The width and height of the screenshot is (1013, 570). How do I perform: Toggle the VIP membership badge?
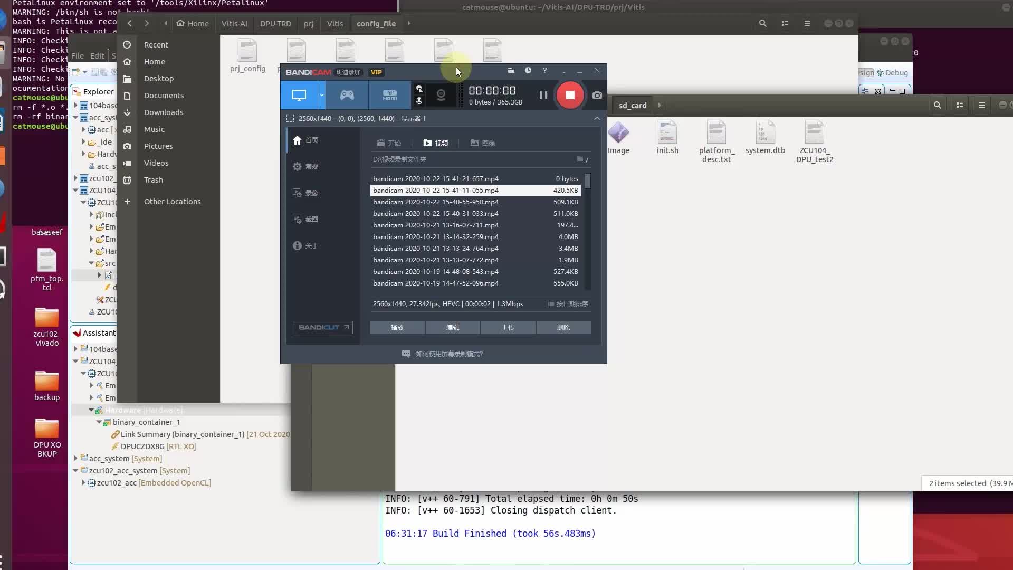pos(376,71)
